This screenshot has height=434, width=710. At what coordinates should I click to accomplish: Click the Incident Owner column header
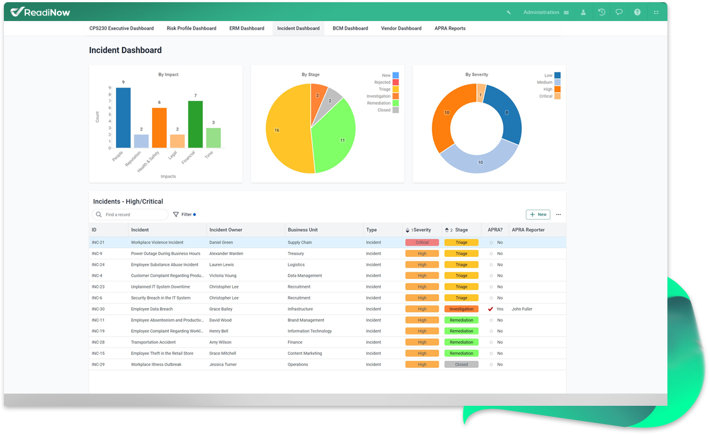246,230
